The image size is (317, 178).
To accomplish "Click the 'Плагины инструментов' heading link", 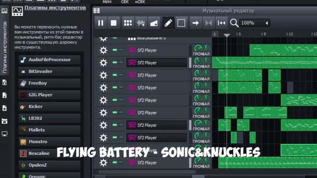I will 55,8.
